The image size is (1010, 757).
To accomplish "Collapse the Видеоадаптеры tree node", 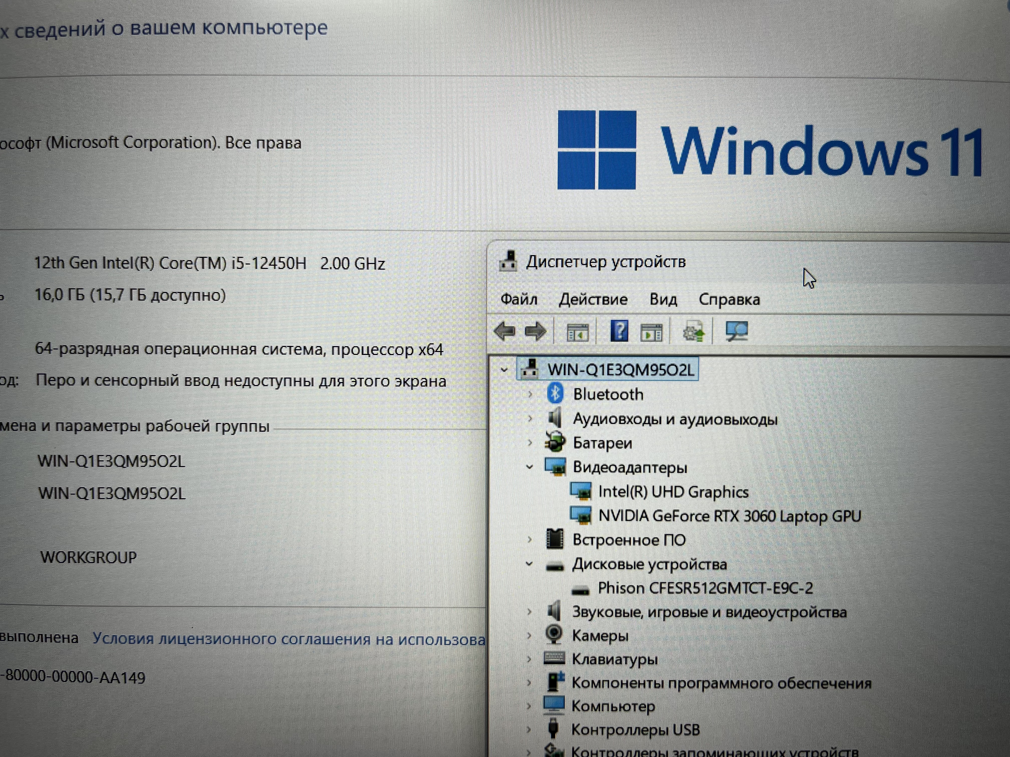I will [x=530, y=467].
